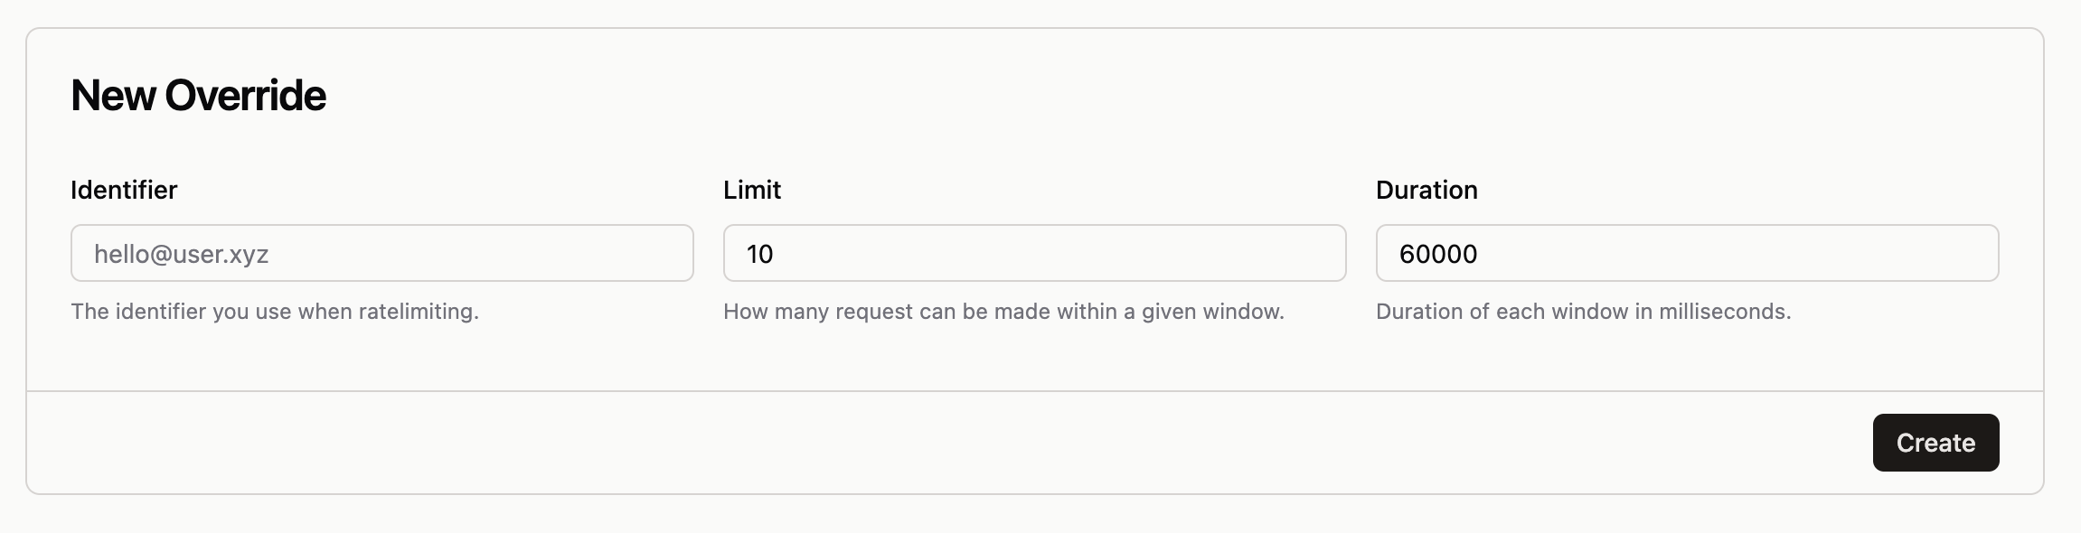Click the divider line above Create
Image resolution: width=2081 pixels, height=533 pixels.
pos(1035,391)
